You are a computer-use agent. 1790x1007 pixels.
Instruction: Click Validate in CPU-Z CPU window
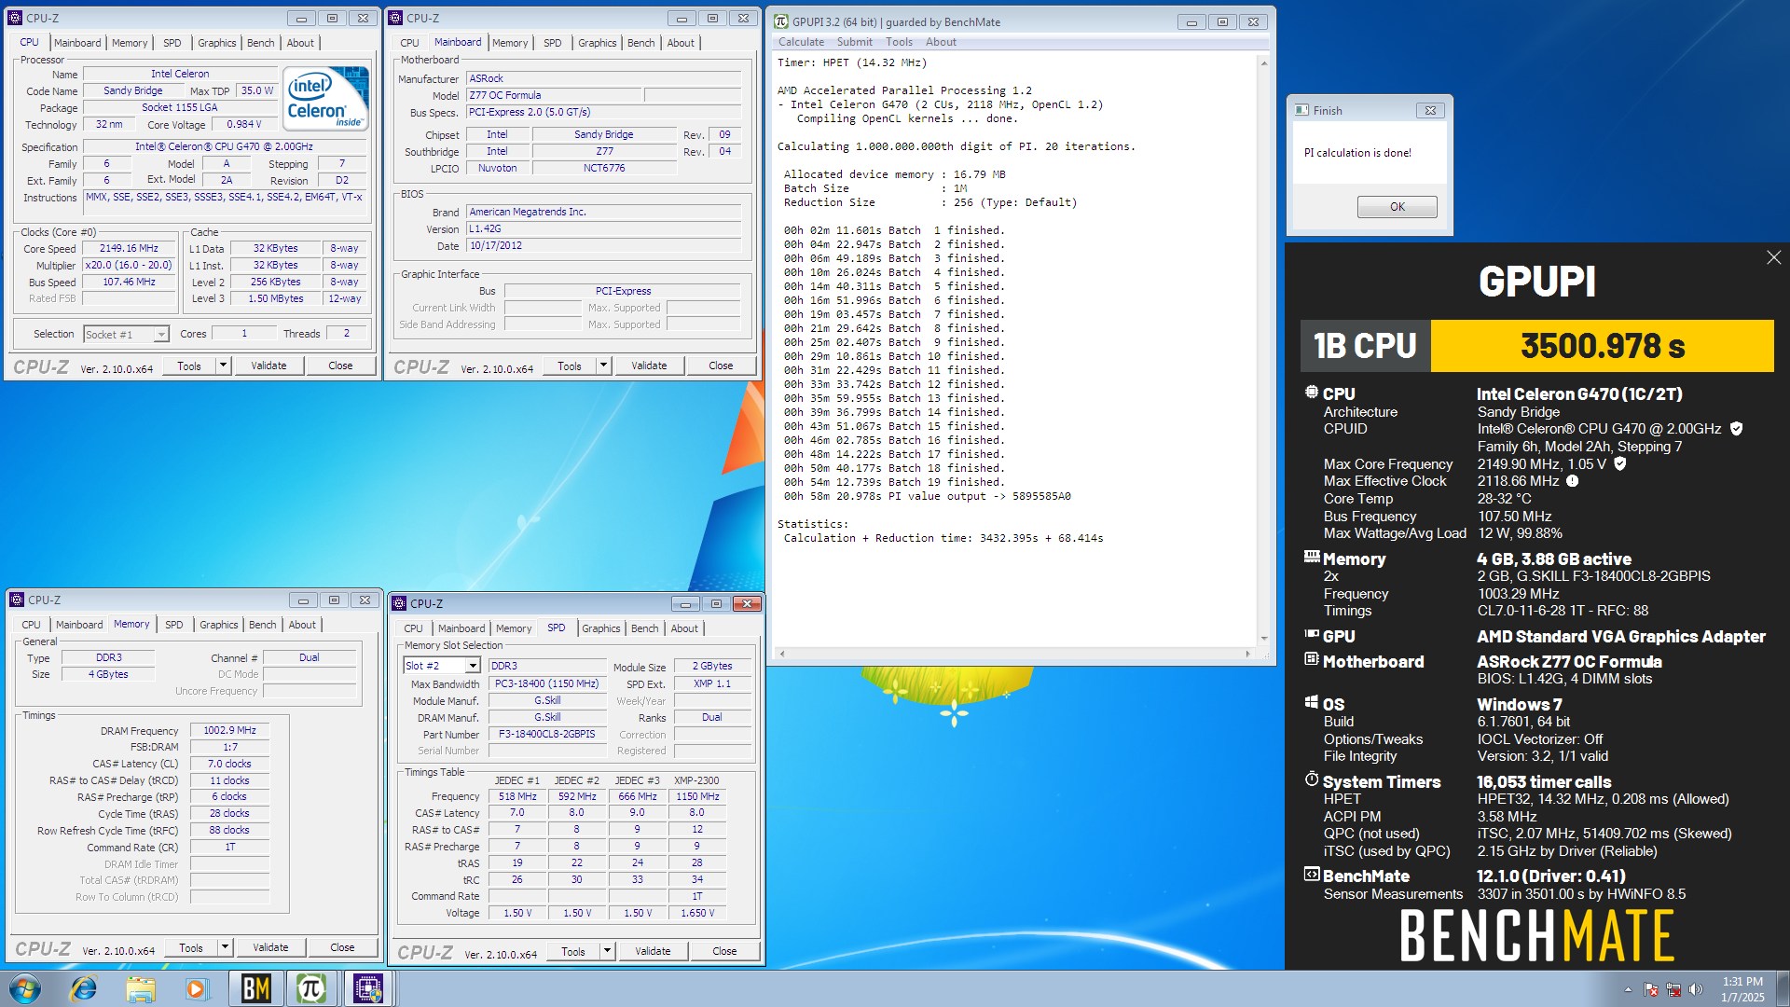tap(268, 366)
